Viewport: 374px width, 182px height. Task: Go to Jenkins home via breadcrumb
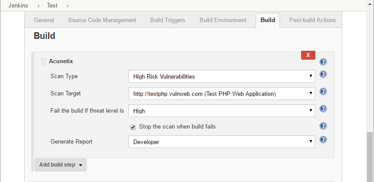(x=18, y=5)
